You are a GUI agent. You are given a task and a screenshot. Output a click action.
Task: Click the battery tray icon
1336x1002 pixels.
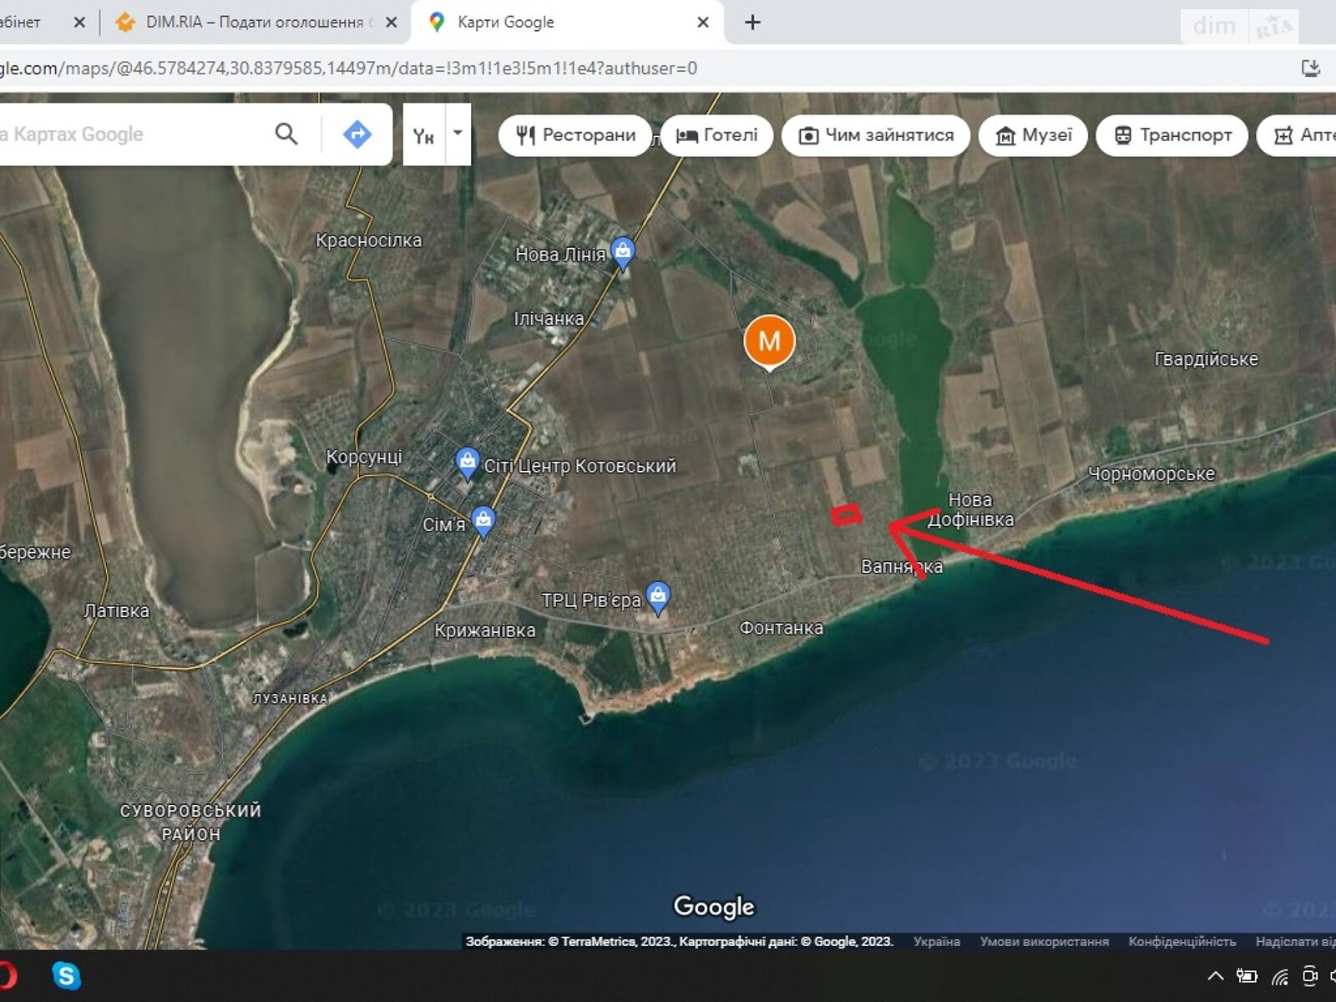tap(1247, 975)
